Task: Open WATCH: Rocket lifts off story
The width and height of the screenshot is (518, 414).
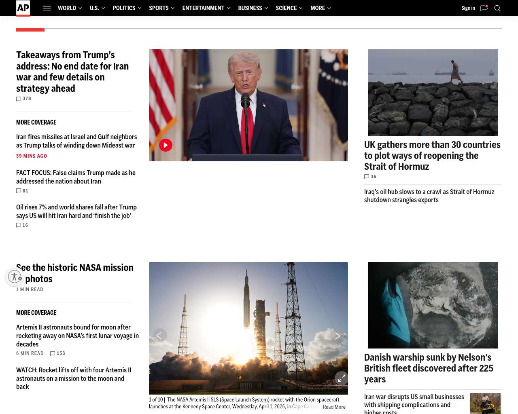Action: [74, 378]
